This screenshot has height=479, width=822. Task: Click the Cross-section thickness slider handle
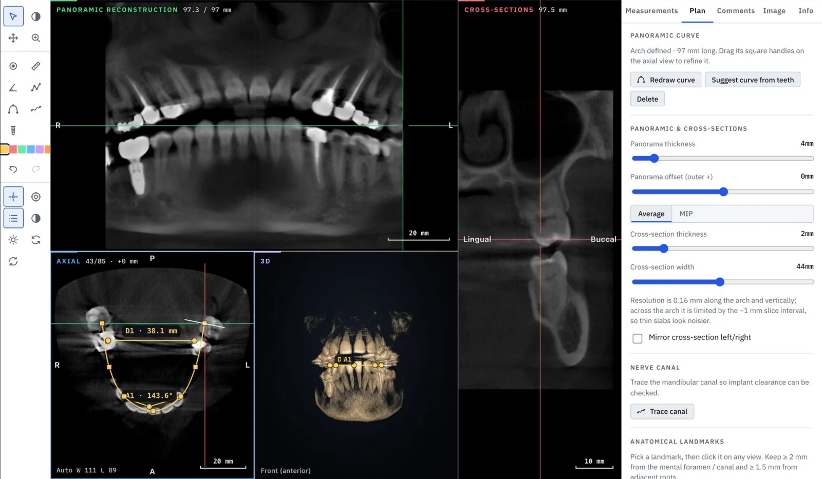coord(664,249)
